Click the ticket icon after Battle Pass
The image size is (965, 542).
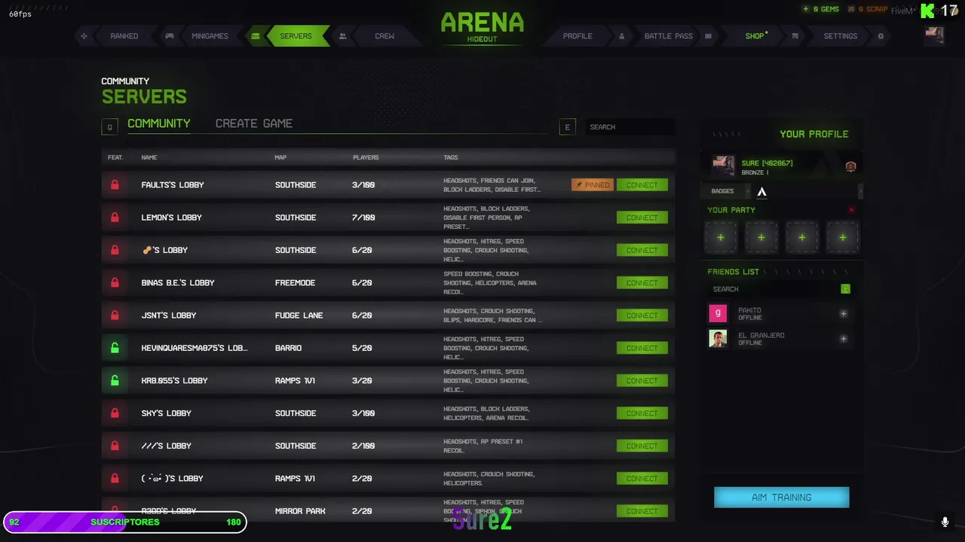coord(708,36)
